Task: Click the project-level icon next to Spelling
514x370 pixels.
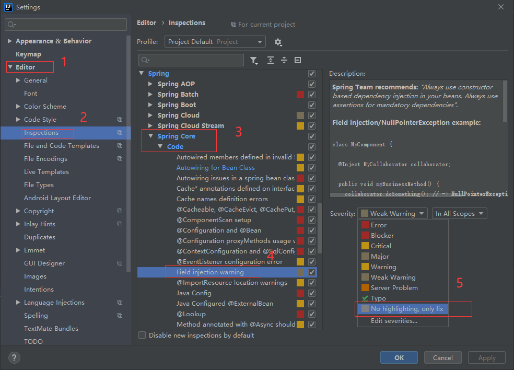Action: point(120,316)
